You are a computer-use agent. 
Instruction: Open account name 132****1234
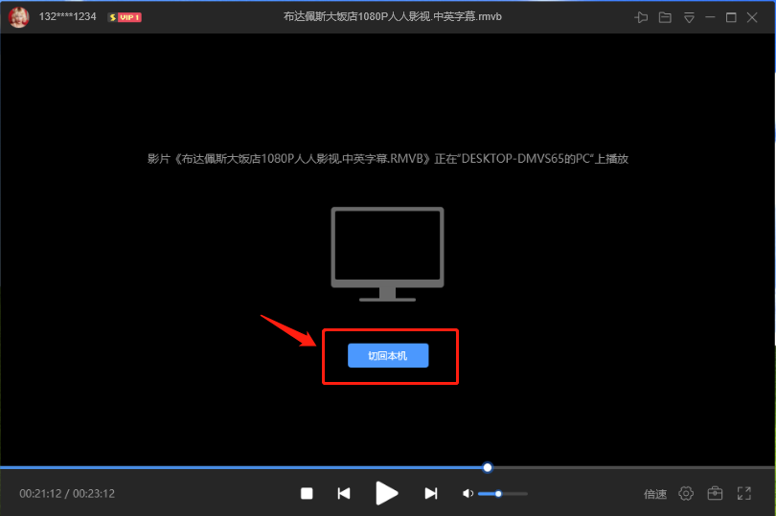[67, 17]
